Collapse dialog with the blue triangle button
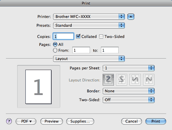 [131, 17]
